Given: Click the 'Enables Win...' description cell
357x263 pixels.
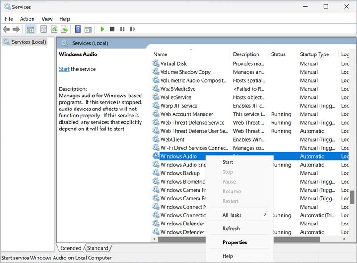Looking at the screenshot, I should tap(249, 139).
